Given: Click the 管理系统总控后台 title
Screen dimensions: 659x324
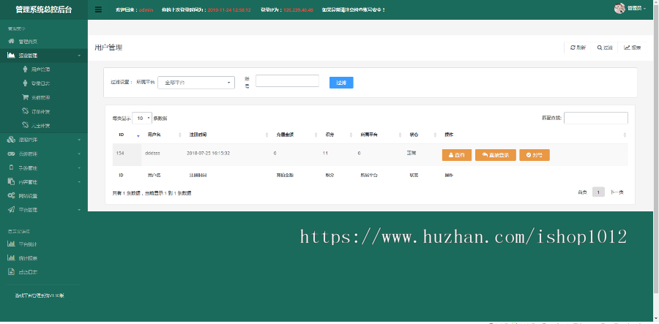Looking at the screenshot, I should [44, 10].
